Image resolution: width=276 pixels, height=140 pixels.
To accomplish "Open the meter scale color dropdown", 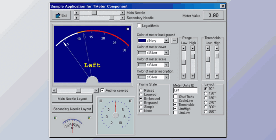I will coord(166,65).
